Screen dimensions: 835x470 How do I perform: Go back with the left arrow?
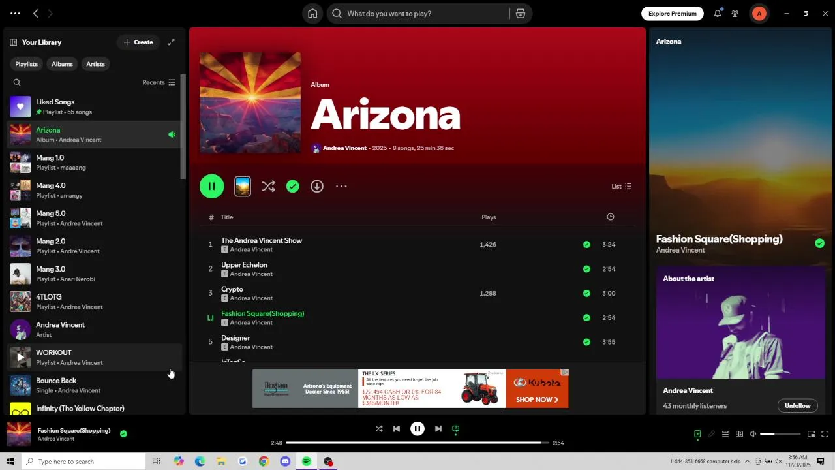tap(36, 14)
